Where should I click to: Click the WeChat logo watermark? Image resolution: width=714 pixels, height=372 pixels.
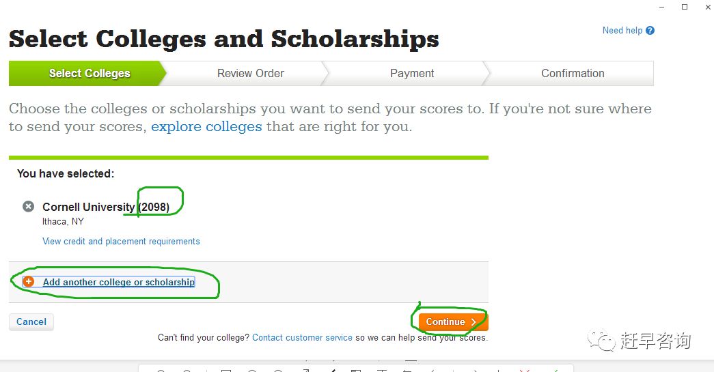pos(601,340)
